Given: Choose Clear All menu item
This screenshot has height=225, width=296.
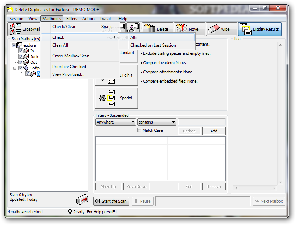Looking at the screenshot, I should [x=80, y=45].
